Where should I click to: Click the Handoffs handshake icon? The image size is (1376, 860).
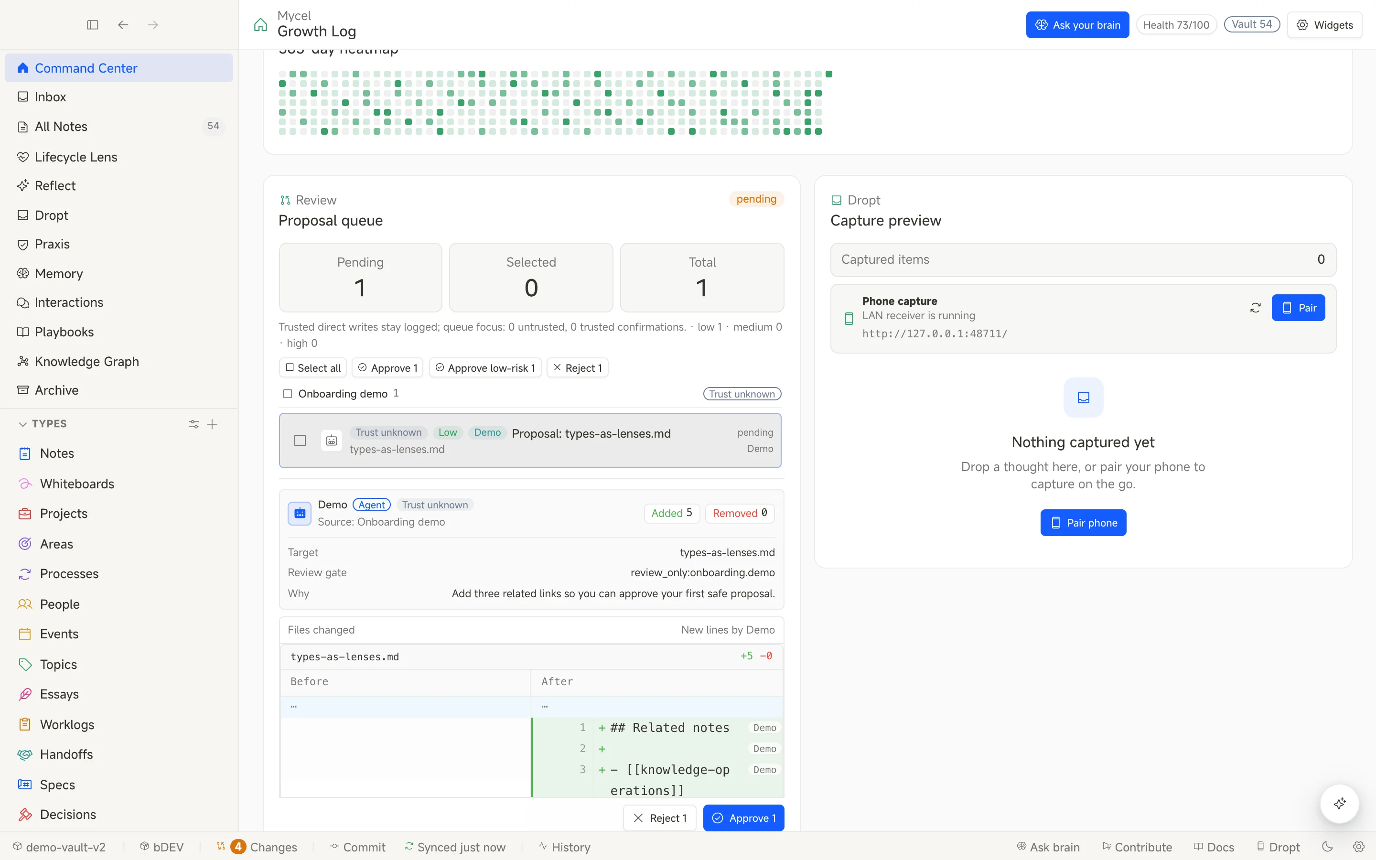point(25,754)
